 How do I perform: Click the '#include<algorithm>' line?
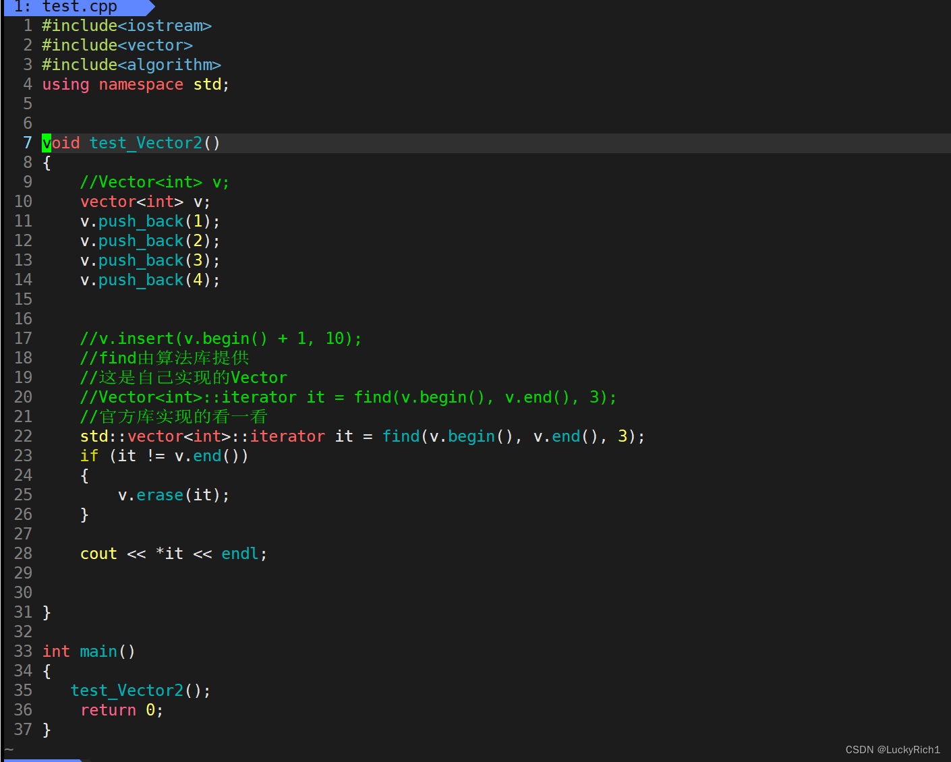132,65
